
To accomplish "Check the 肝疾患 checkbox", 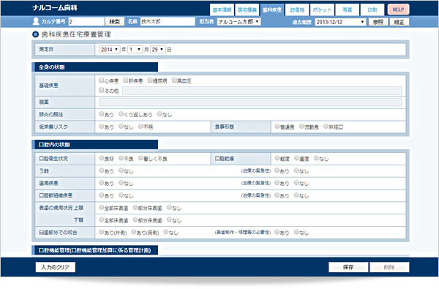I will pos(126,80).
